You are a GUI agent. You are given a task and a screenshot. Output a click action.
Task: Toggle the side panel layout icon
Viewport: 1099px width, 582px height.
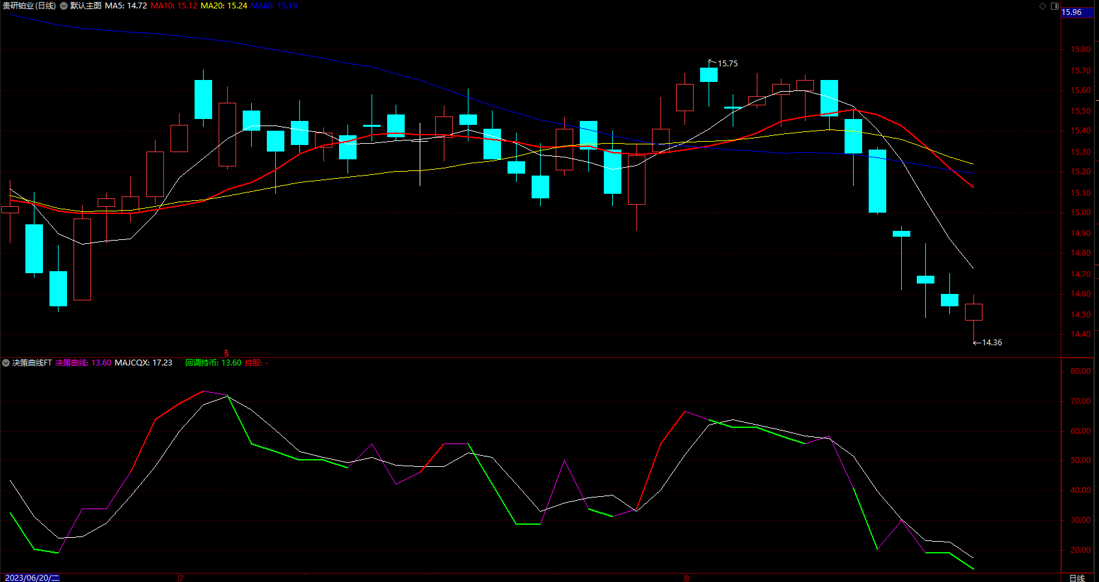click(x=1055, y=6)
